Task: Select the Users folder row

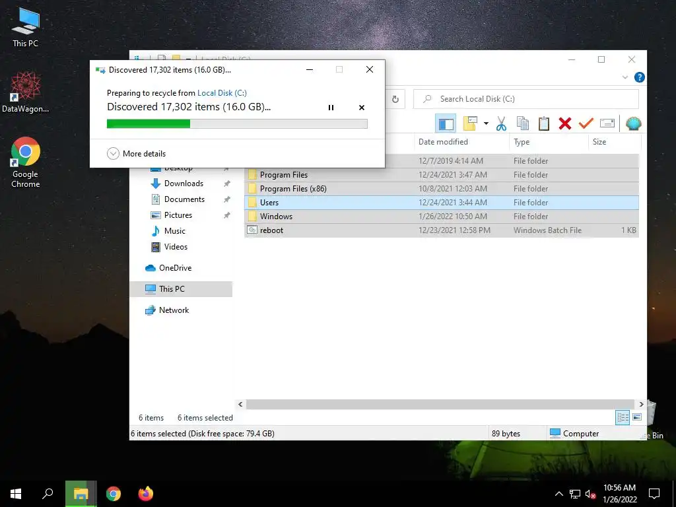Action: 442,202
